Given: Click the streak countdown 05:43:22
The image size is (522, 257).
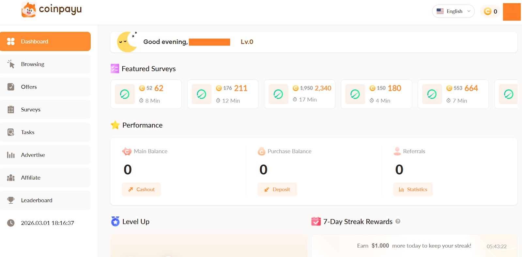Looking at the screenshot, I should [x=497, y=246].
